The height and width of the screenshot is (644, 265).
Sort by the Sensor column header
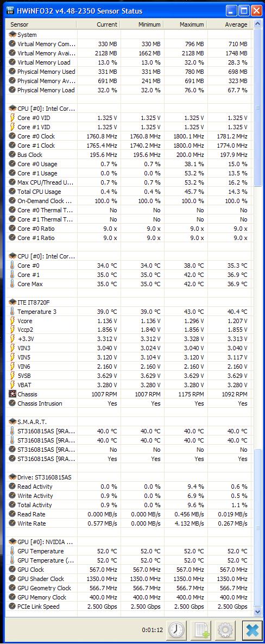(x=41, y=24)
